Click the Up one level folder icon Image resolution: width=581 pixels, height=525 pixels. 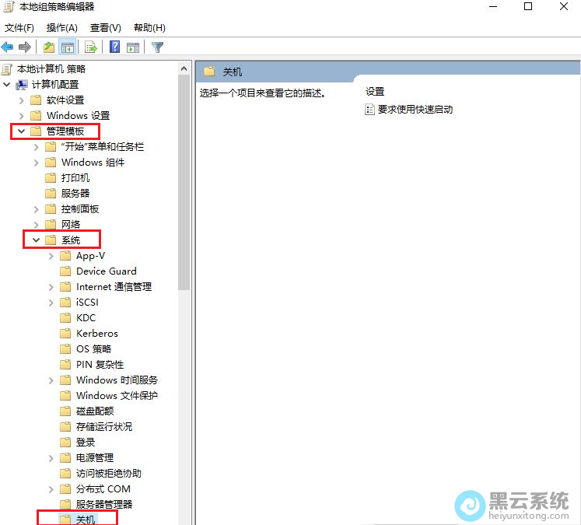point(49,47)
